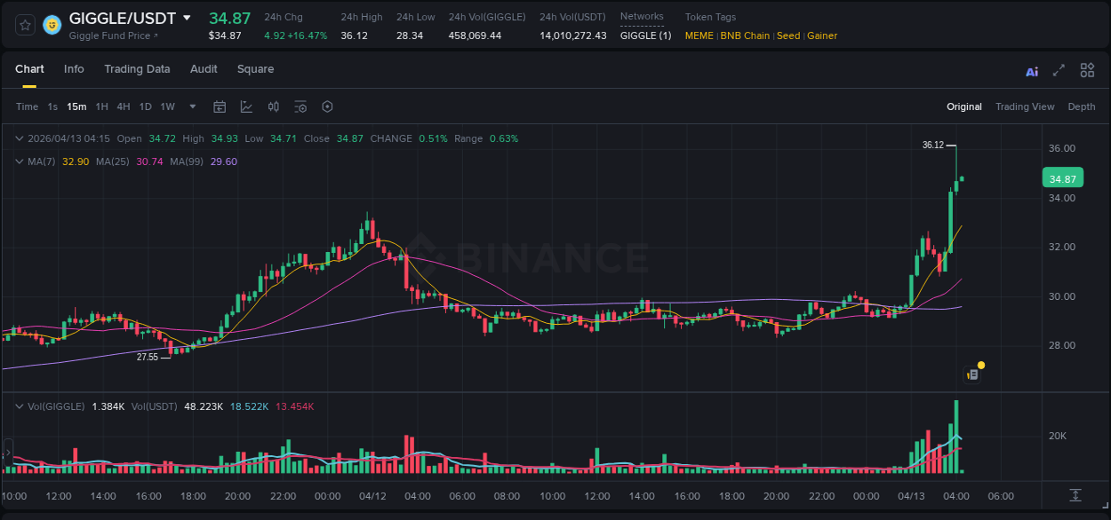Collapse the MA indicators row
Viewport: 1111px width, 520px height.
pos(20,162)
